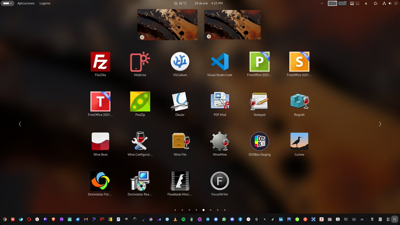The image size is (400, 225).
Task: Open Wine Boot
Action: click(100, 144)
